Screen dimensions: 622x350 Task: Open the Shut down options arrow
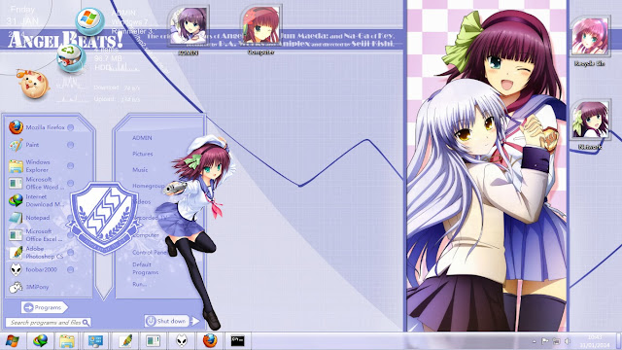point(194,321)
